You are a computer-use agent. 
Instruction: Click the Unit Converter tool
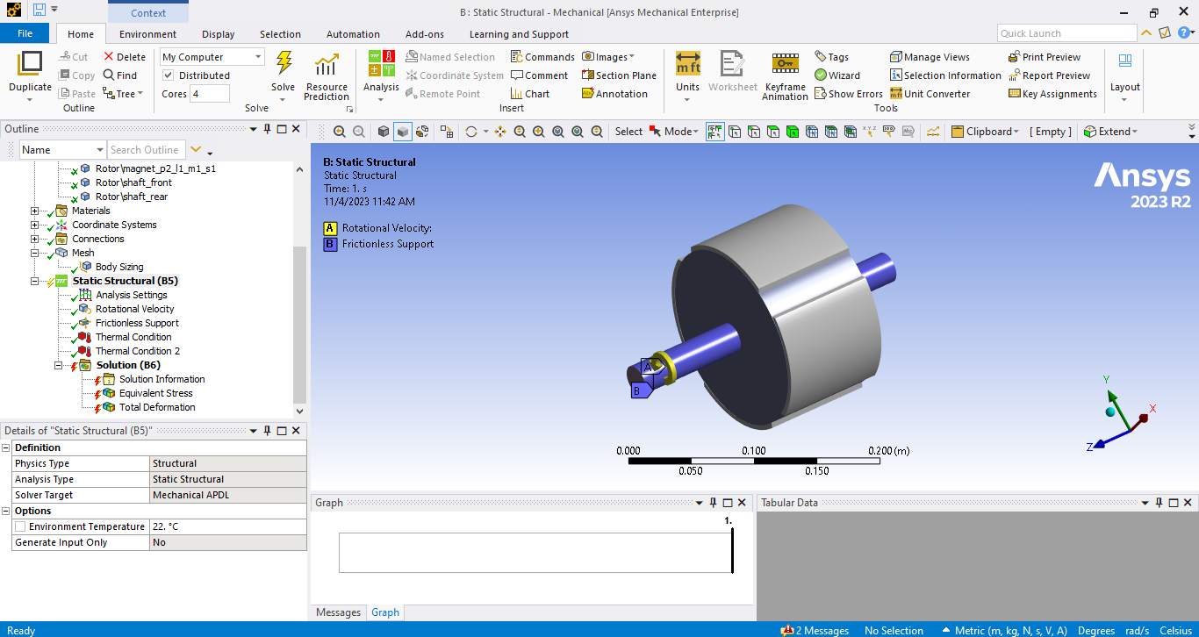coord(930,94)
